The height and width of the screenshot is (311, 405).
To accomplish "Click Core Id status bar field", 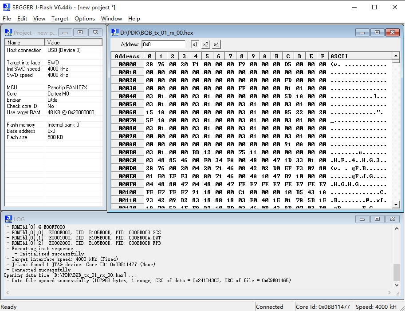I will click(324, 307).
